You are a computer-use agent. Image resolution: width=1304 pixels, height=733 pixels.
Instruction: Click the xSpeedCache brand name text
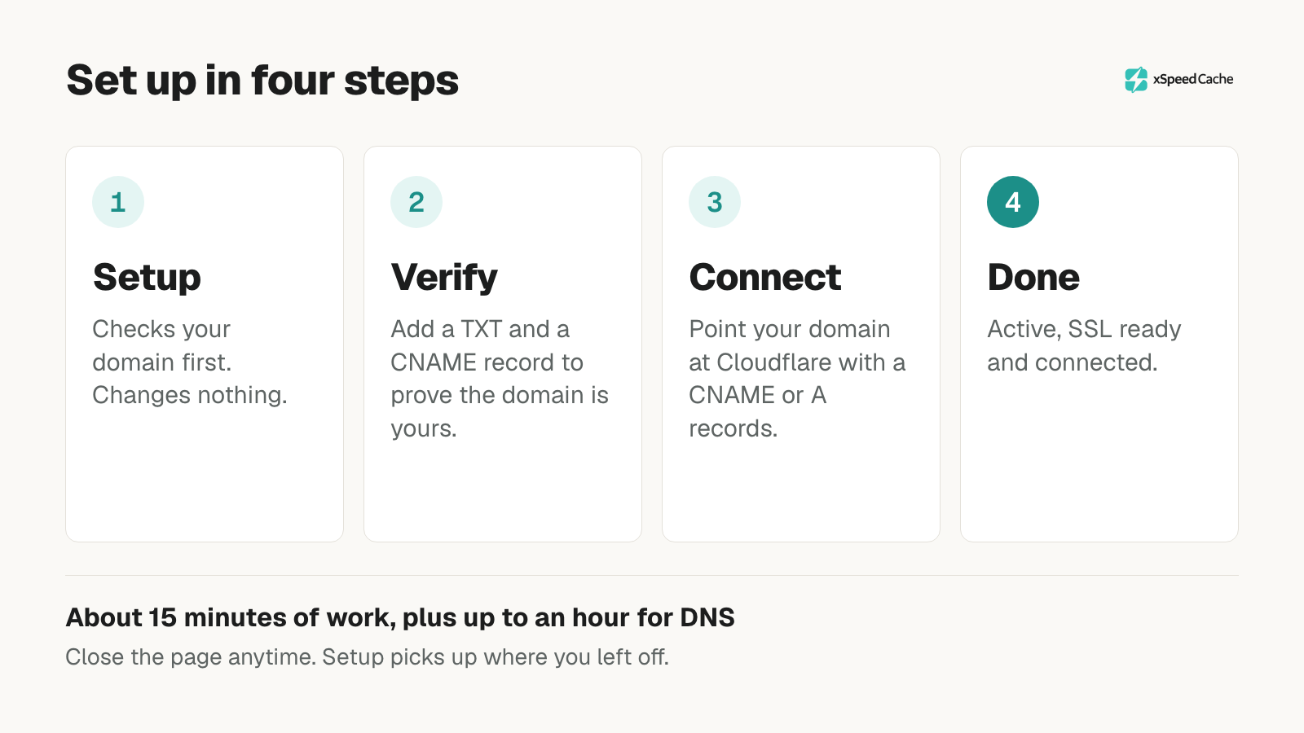tap(1193, 79)
